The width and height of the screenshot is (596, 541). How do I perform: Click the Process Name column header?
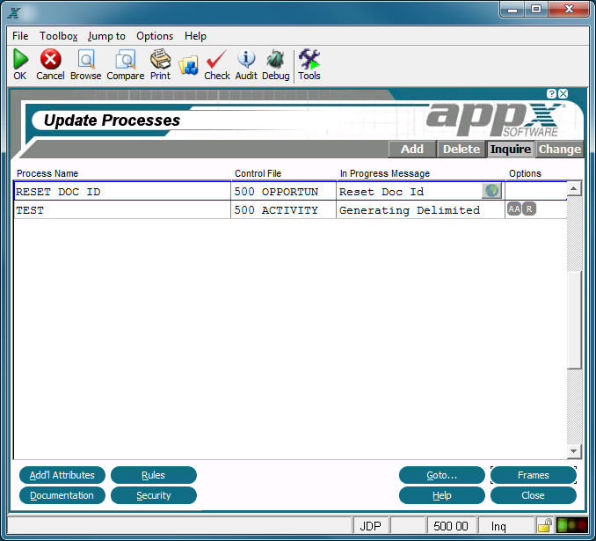pos(47,173)
